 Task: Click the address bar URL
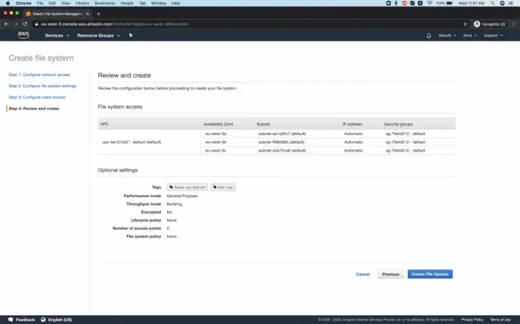[114, 24]
